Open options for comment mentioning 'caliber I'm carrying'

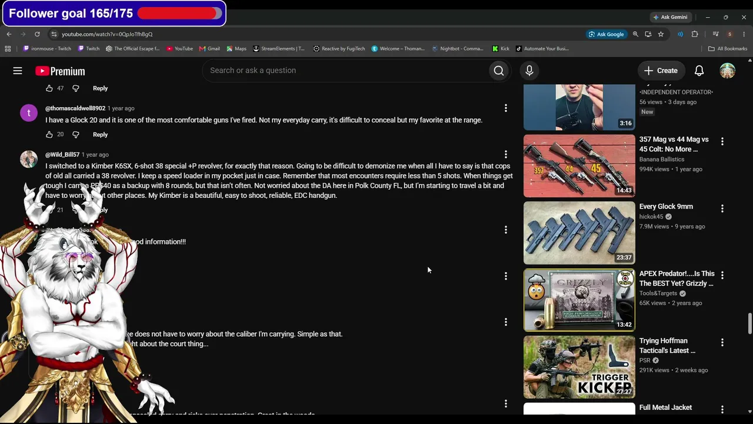pos(506,322)
